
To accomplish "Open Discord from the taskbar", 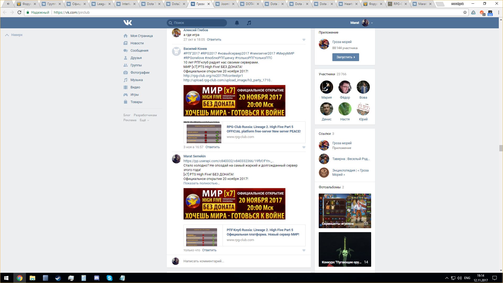I will (96, 278).
